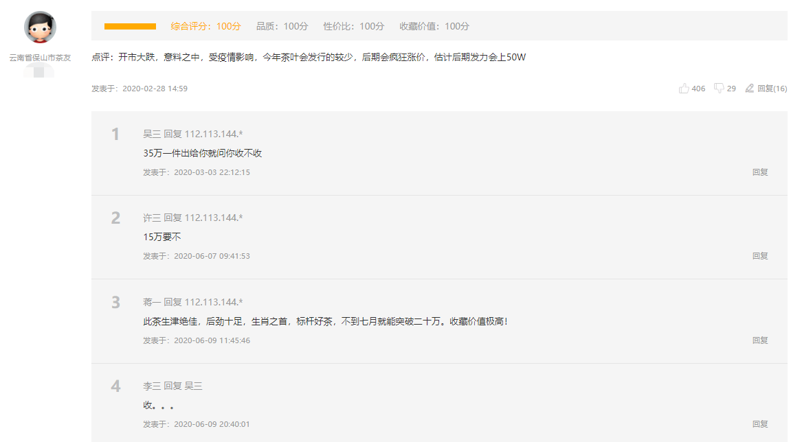The image size is (802, 442).
Task: Click the dislike count 29
Action: [731, 89]
